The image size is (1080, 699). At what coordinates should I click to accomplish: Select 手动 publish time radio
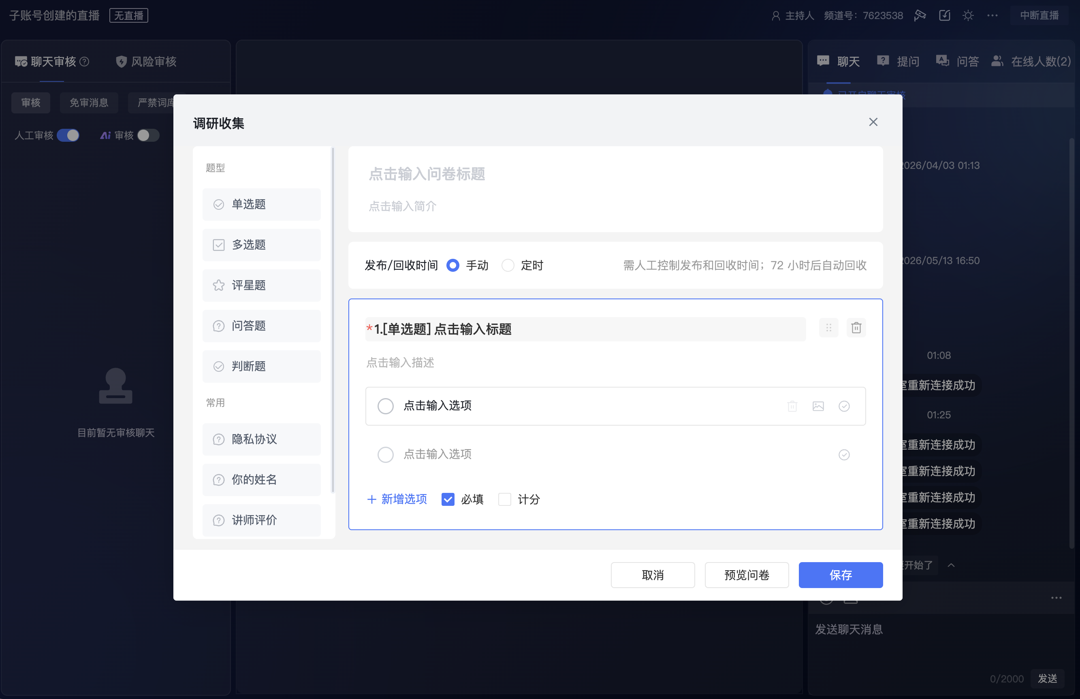452,265
